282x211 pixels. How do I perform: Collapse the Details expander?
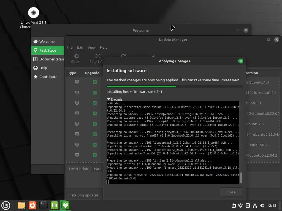pos(115,99)
